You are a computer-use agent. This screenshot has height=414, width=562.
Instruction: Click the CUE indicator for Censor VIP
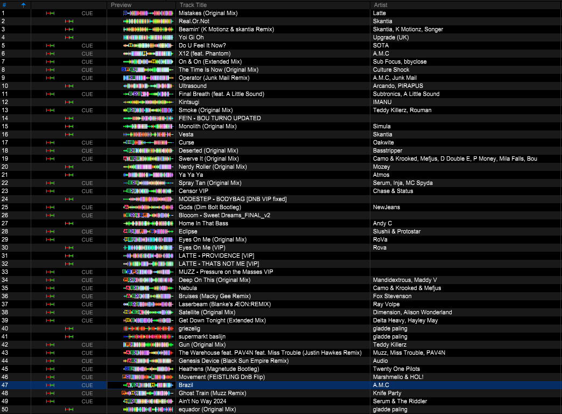[87, 191]
